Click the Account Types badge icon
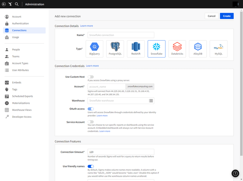 tap(7, 63)
